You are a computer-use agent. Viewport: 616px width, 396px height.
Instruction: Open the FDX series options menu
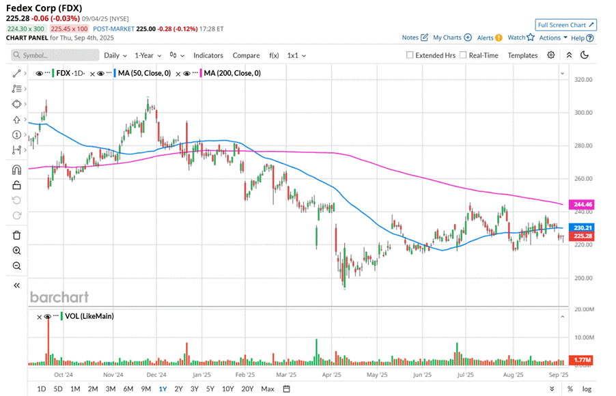(48, 72)
